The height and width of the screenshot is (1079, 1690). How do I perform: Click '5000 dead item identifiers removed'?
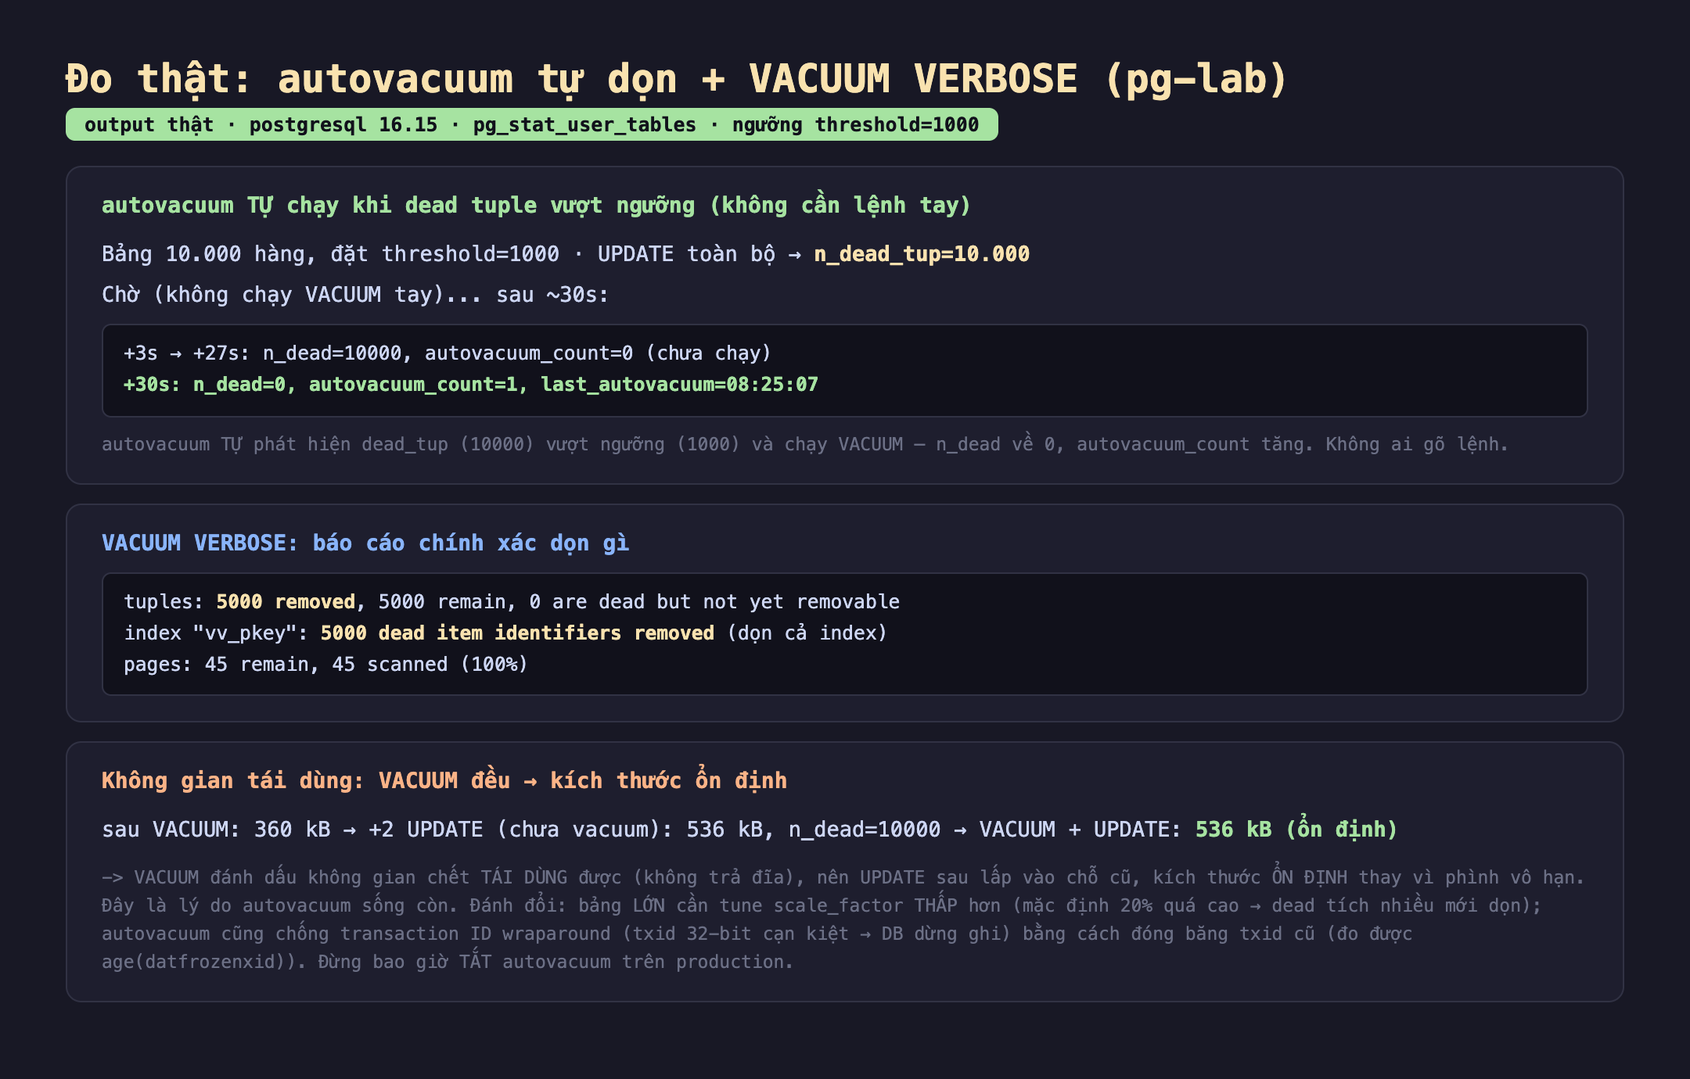tap(517, 633)
